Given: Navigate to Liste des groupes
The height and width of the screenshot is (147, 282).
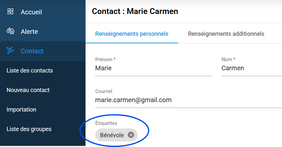Looking at the screenshot, I should click(29, 129).
